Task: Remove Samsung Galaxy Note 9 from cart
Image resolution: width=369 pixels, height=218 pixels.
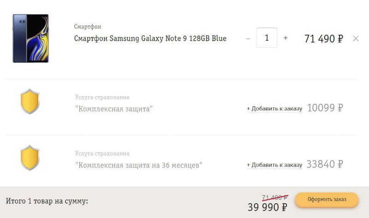Action: [356, 39]
